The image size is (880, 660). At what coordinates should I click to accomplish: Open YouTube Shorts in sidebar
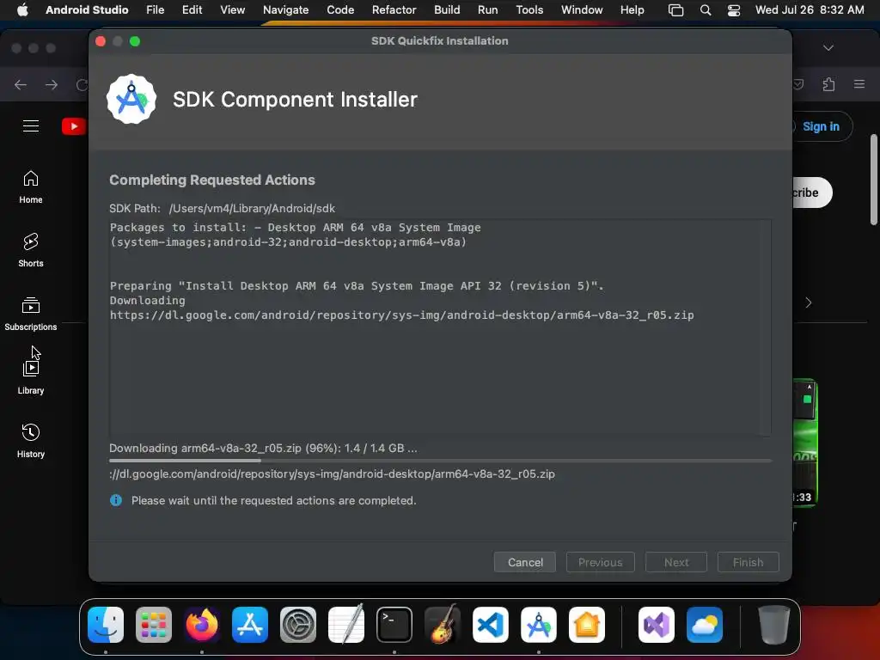click(31, 250)
